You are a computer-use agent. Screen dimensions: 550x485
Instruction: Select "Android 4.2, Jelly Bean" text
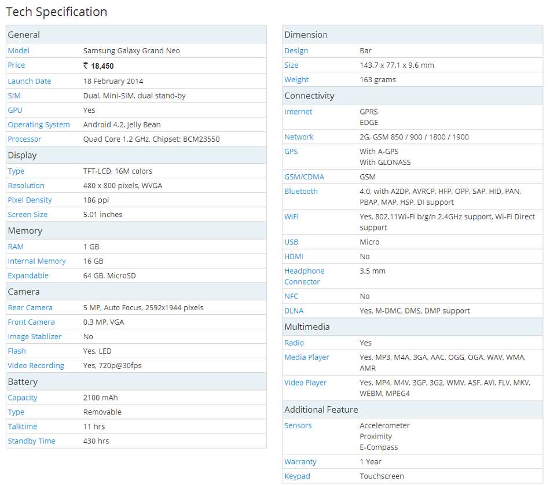(x=122, y=125)
